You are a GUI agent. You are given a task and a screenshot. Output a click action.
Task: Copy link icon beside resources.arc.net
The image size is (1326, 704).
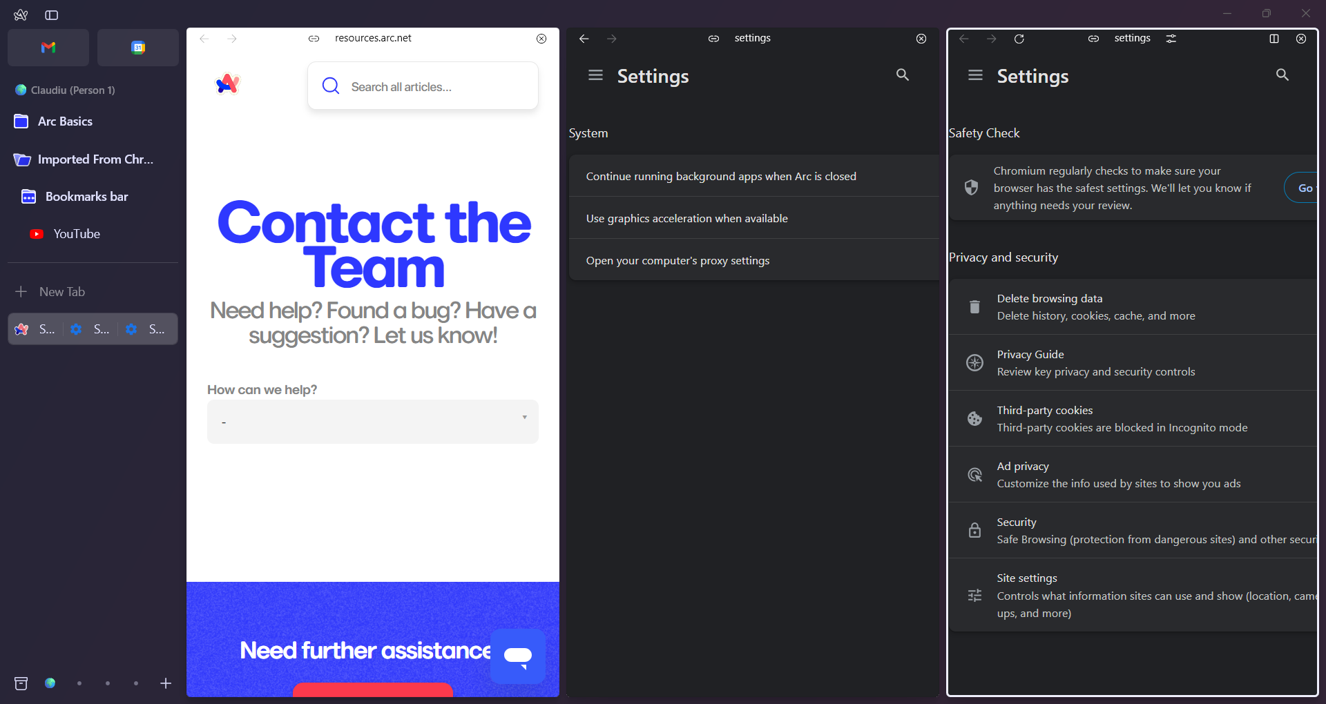pos(314,39)
